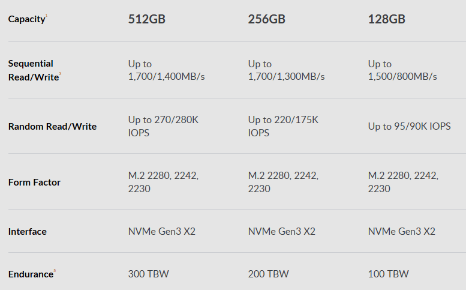Click the 128GB capacity column header

pyautogui.click(x=386, y=19)
